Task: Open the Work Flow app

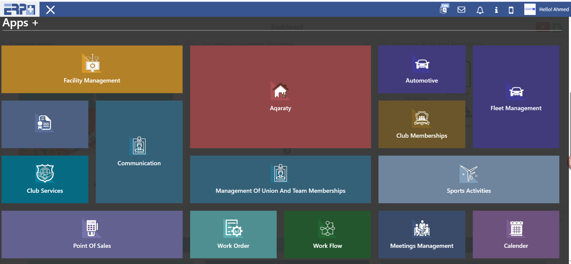Action: pos(327,235)
